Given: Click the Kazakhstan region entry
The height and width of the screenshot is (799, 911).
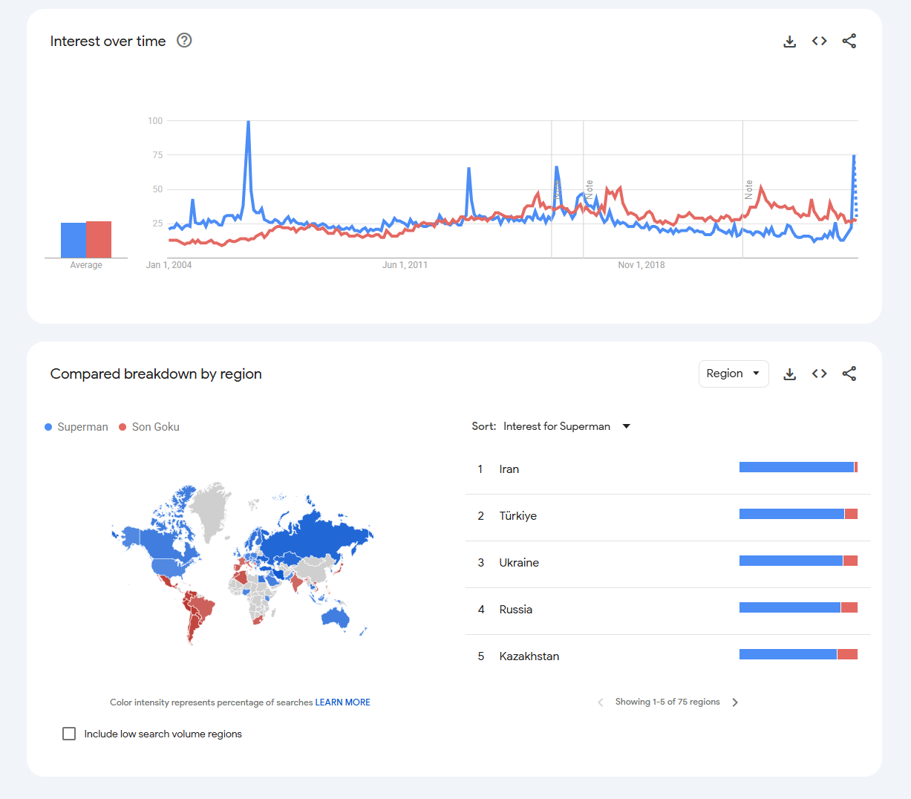Looking at the screenshot, I should (529, 656).
